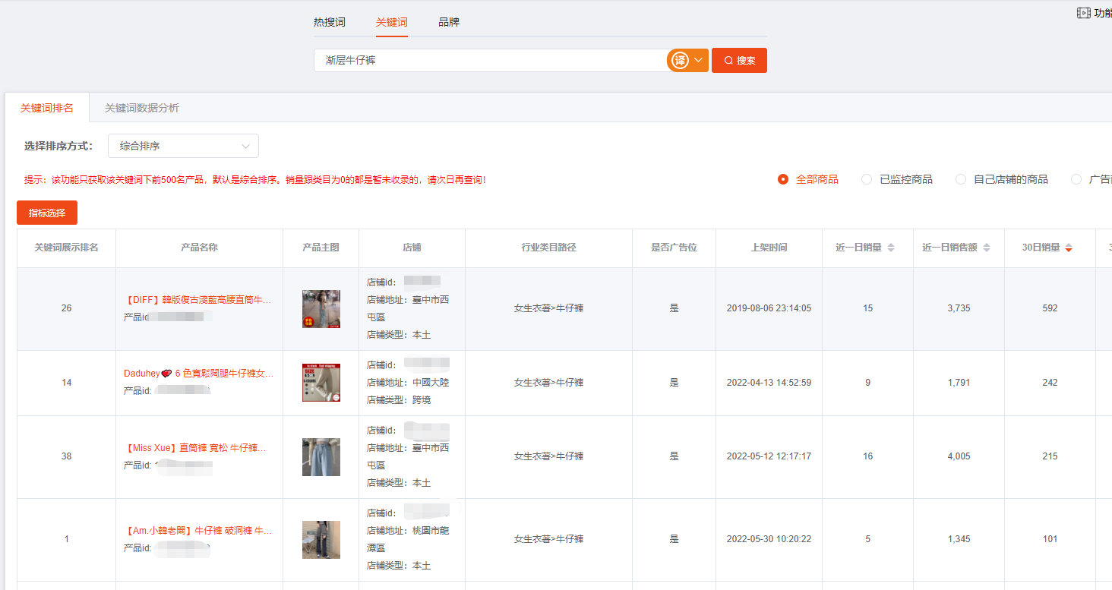Select the 已监控商品 radio option
Viewport: 1112px width, 590px height.
[x=867, y=179]
